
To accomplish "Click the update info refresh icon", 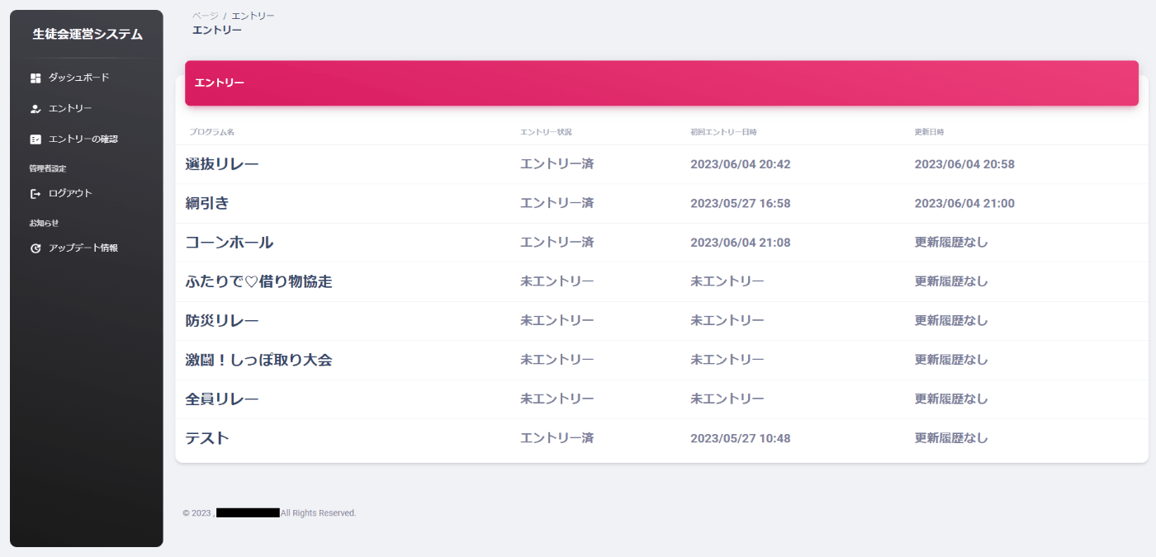I will 36,248.
